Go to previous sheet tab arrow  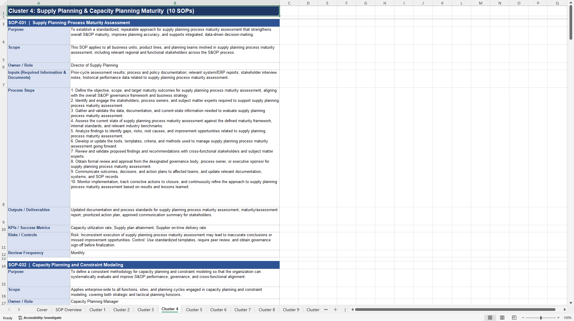coord(9,310)
